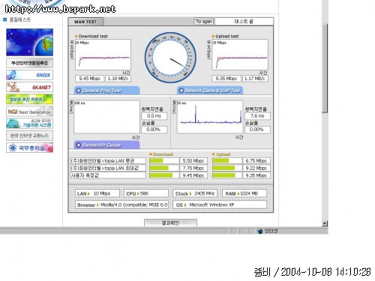The image size is (375, 281).
Task: Click the RAM 1024 MB info field
Action: pyautogui.click(x=244, y=193)
